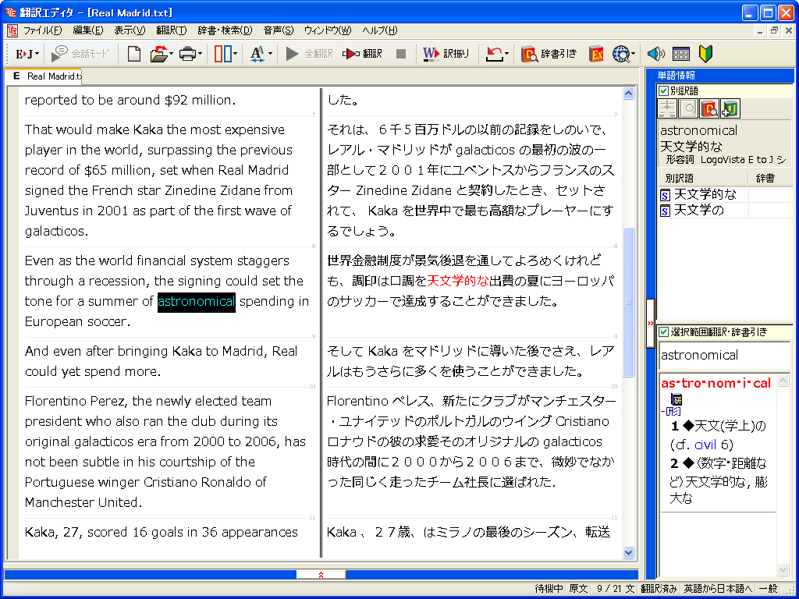This screenshot has width=799, height=599.
Task: Click the red dictionary search book icon
Action: click(709, 108)
